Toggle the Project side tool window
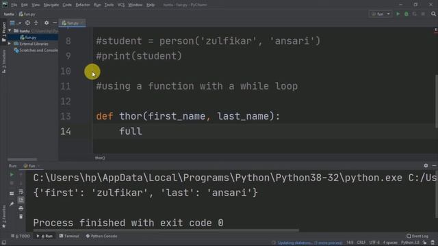The height and width of the screenshot is (246, 438). pyautogui.click(x=3, y=31)
